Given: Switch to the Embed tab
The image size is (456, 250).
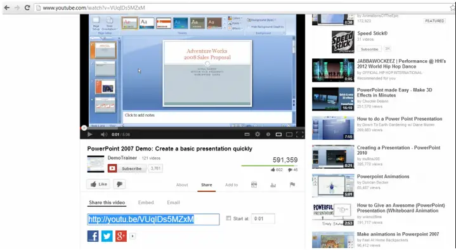Looking at the screenshot, I should pyautogui.click(x=146, y=202).
